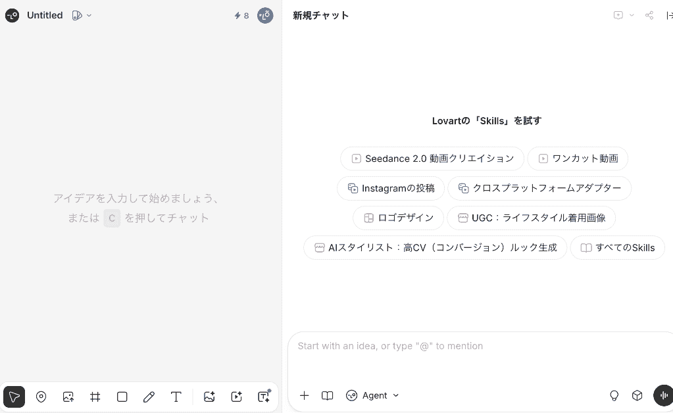Open the layers panel icon beside Untitled
The height and width of the screenshot is (413, 673).
point(77,15)
